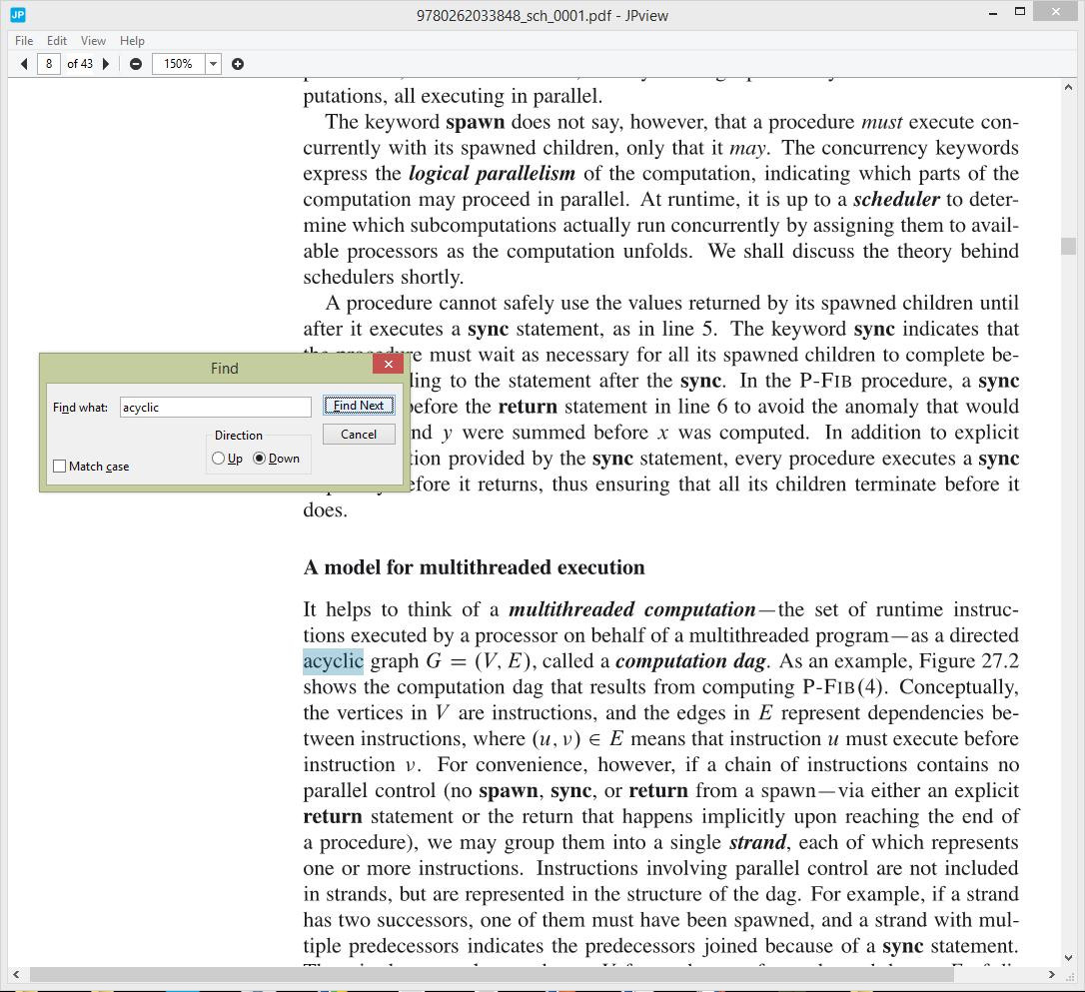Click the bold italic term "logical parallelism"
The width and height of the screenshot is (1085, 992).
click(x=492, y=173)
